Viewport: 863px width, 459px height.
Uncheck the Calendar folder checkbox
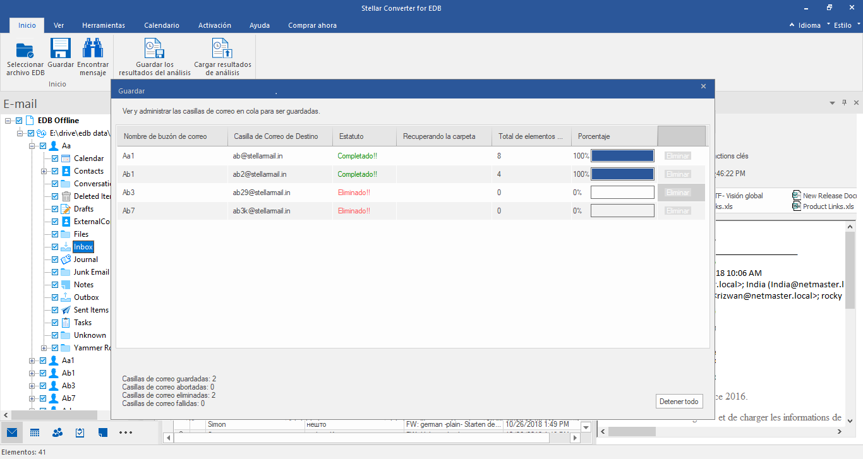click(55, 158)
